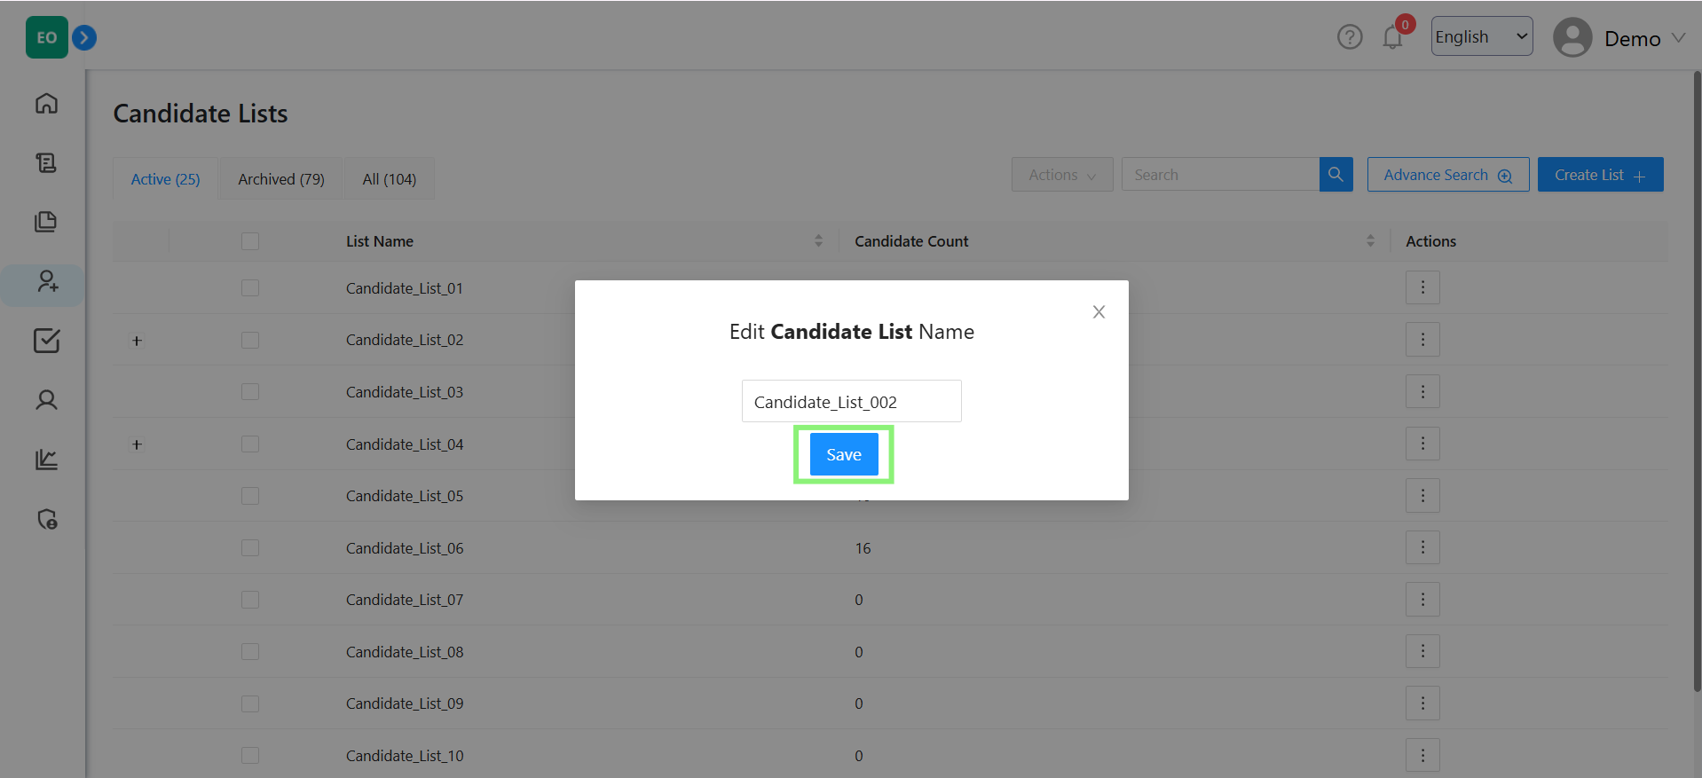Viewport: 1702px width, 778px height.
Task: Click the home icon in sidebar
Action: [x=46, y=104]
